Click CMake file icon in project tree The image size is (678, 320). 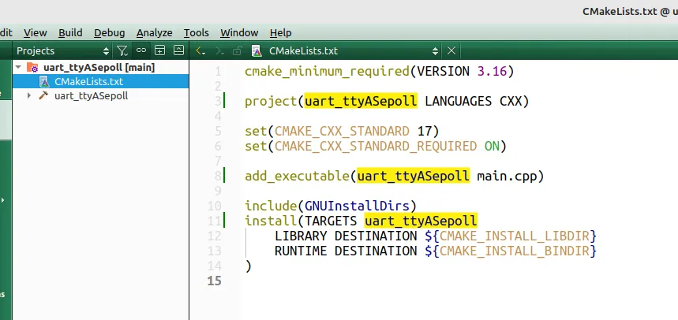point(44,82)
